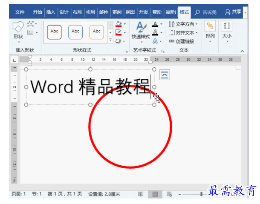Adjust the zoom slider handle
The image size is (260, 204).
201,194
